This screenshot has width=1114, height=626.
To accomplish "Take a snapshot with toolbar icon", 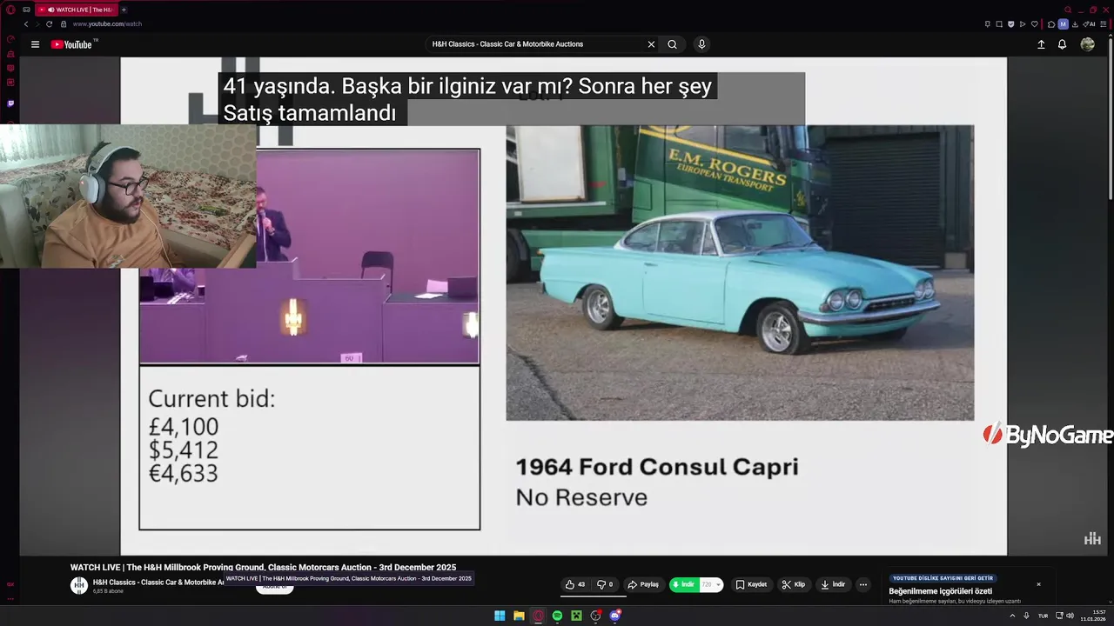I will [x=999, y=23].
